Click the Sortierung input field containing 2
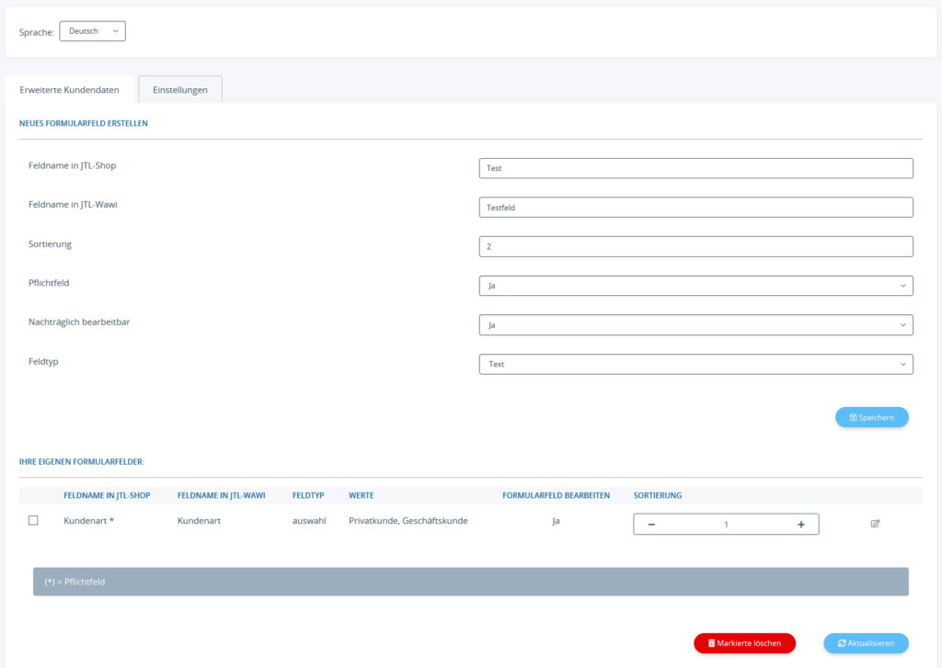The width and height of the screenshot is (942, 668). pos(695,246)
